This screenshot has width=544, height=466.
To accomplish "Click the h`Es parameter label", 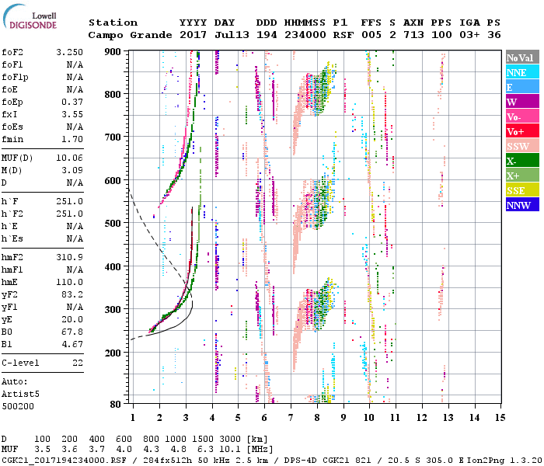I will (x=12, y=239).
